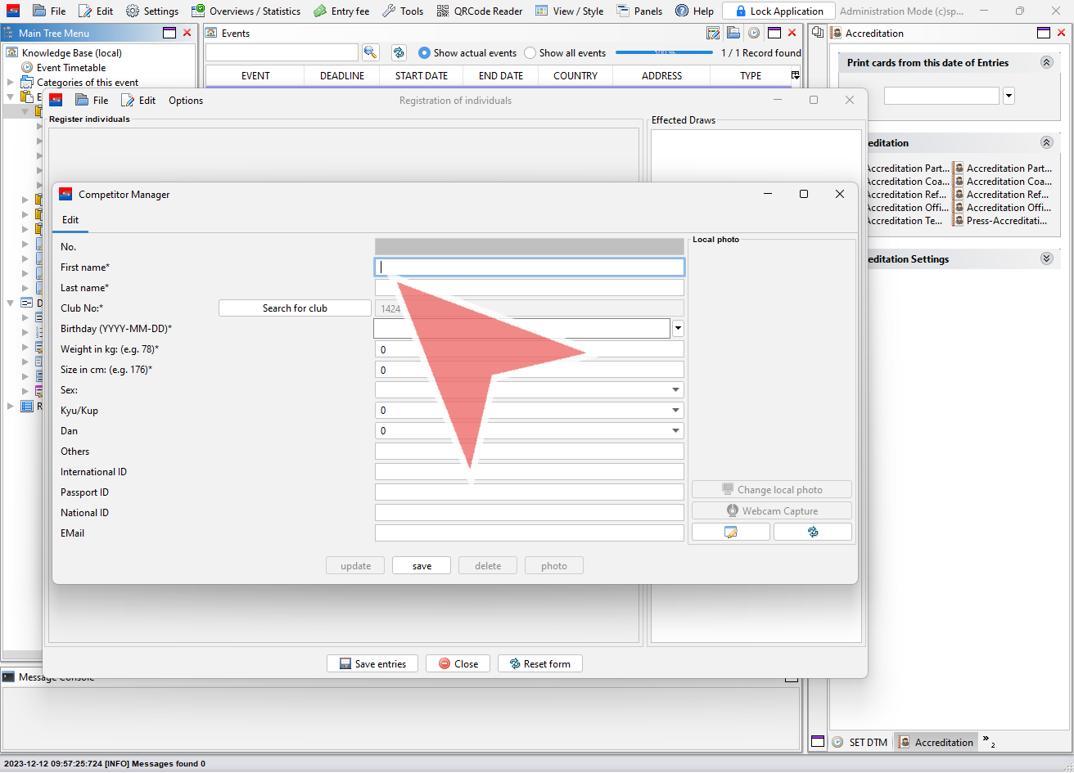Click the refresh photo arrows button
Viewport: 1074px width, 773px height.
click(x=812, y=532)
